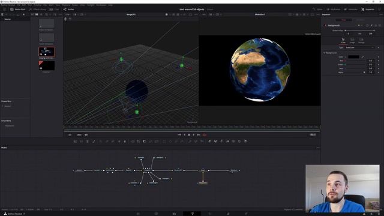This screenshot has height=216, width=384.
Task: Click the black Color swatch
Action: click(353, 57)
